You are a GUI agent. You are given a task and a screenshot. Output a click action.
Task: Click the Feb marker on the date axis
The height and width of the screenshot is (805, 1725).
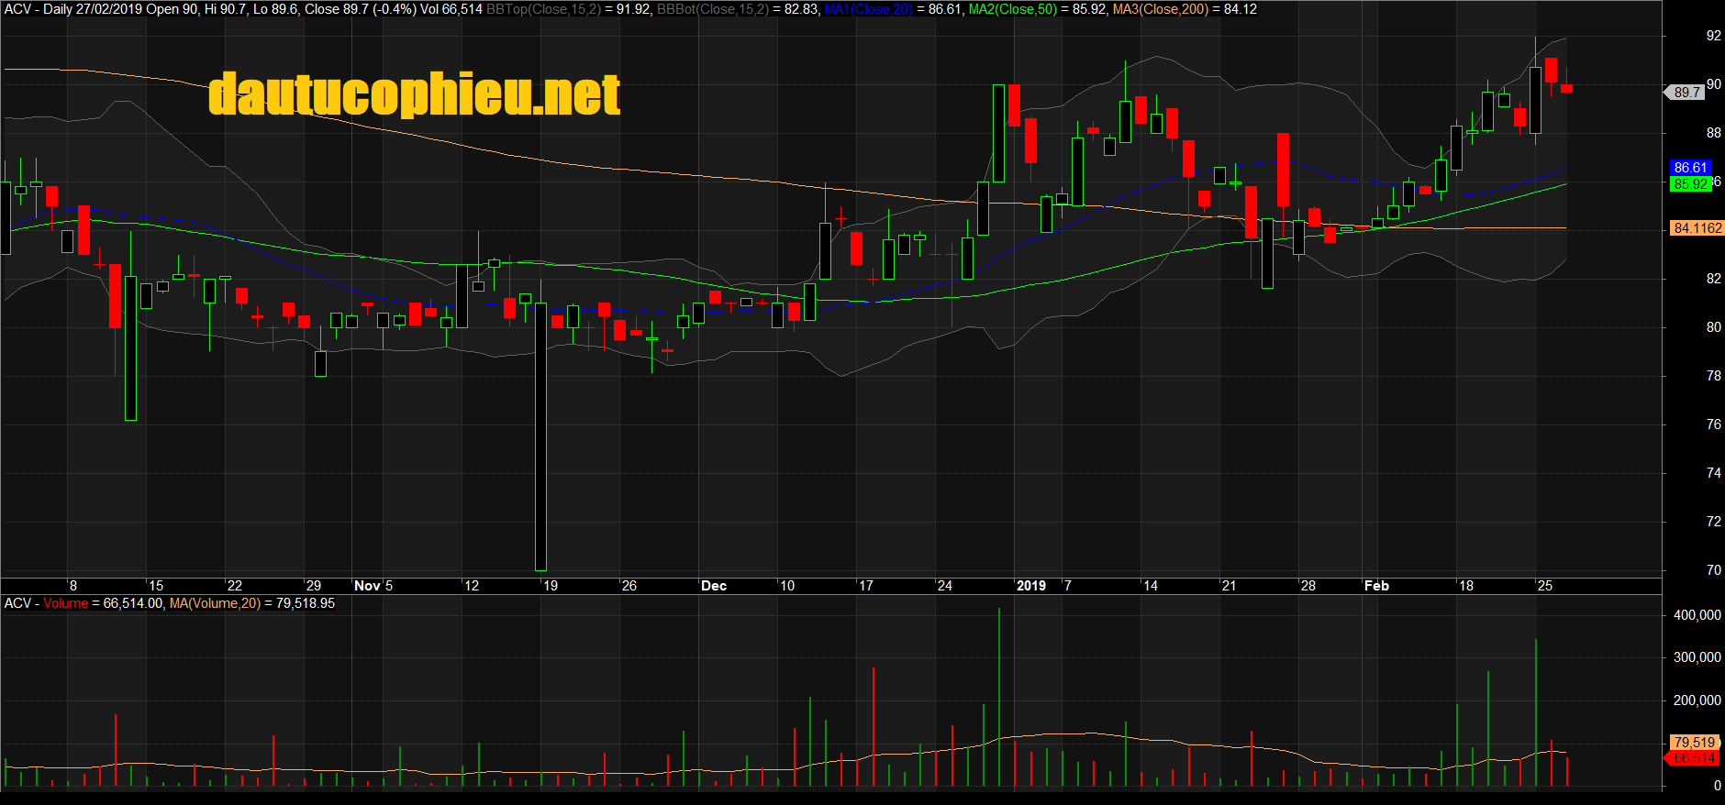pyautogui.click(x=1376, y=586)
